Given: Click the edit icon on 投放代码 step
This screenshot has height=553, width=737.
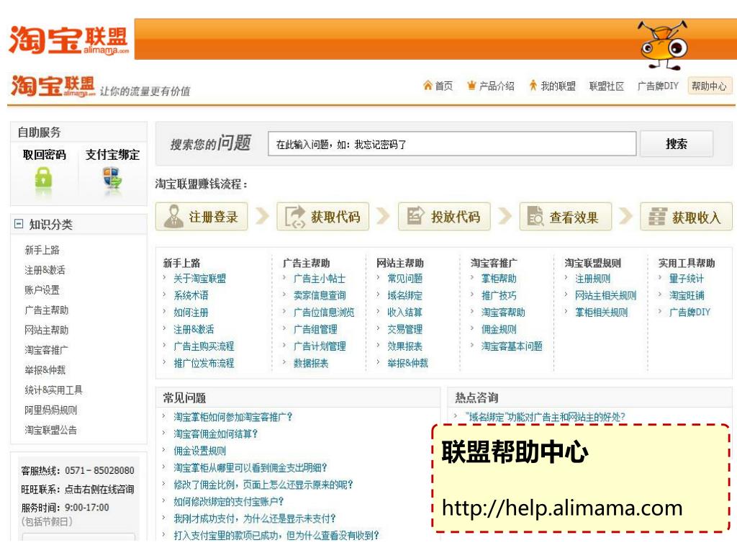Looking at the screenshot, I should tap(415, 215).
